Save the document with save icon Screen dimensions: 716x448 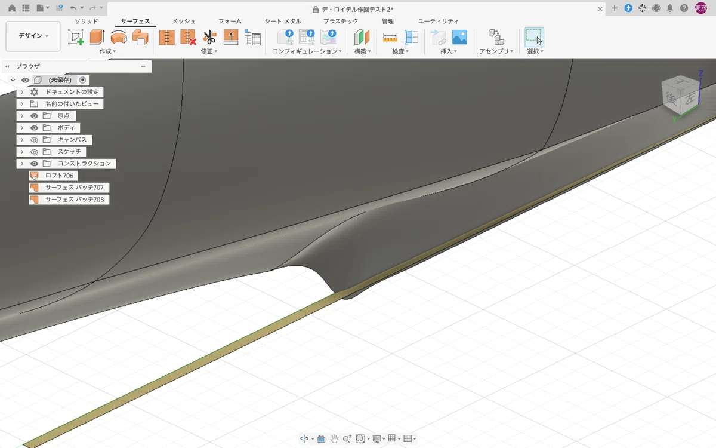click(x=59, y=8)
